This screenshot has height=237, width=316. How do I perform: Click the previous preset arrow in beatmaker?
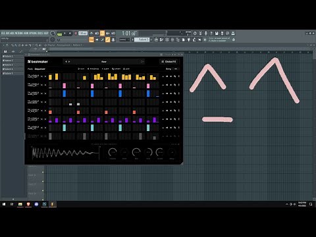(66, 62)
